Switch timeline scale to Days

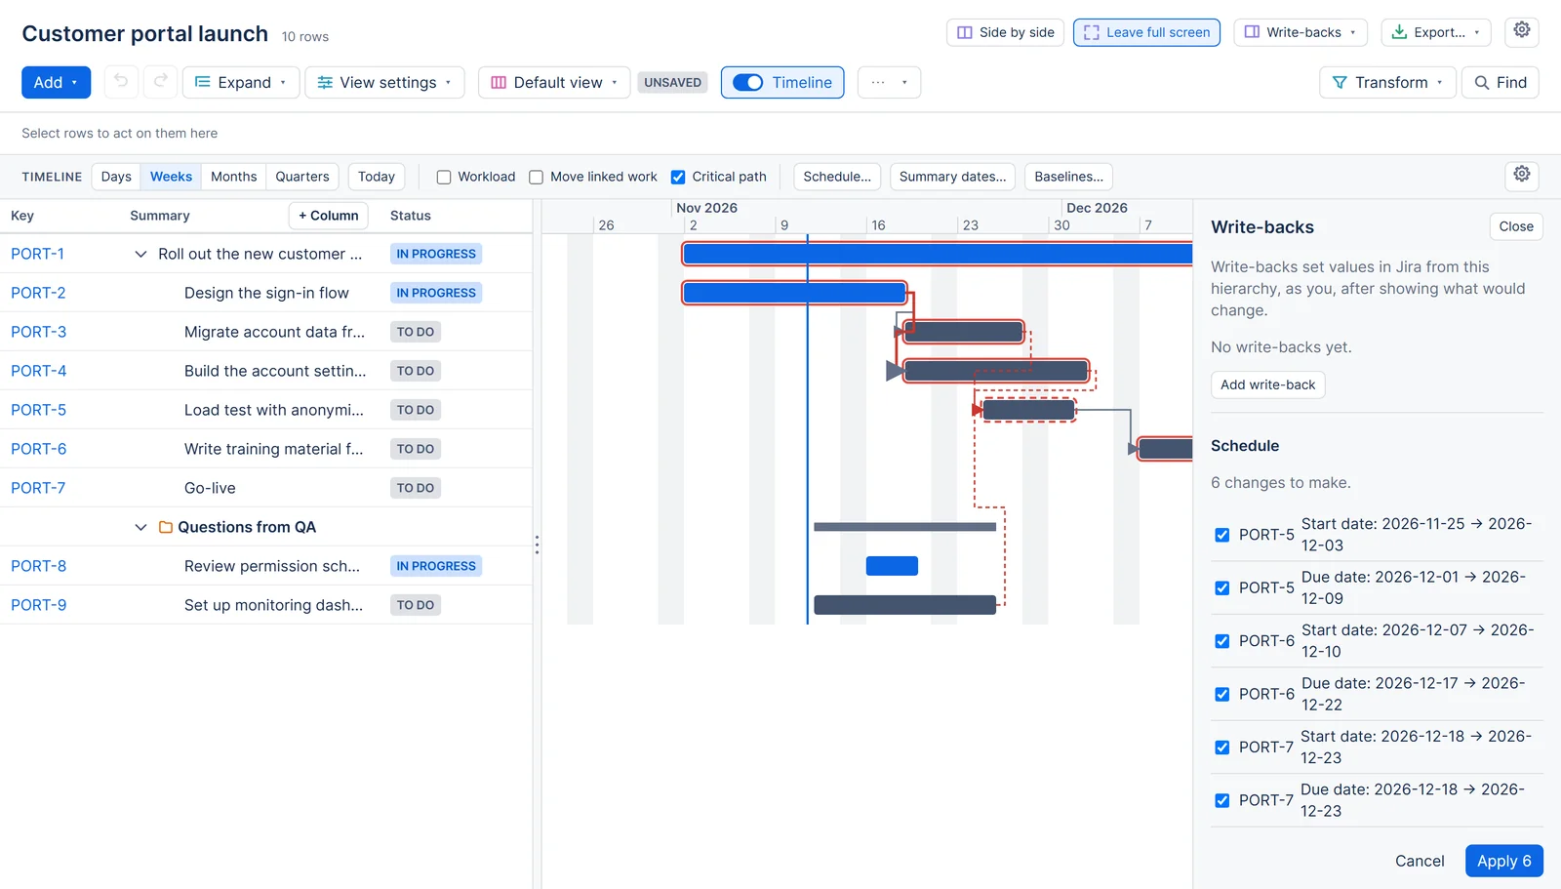[116, 177]
